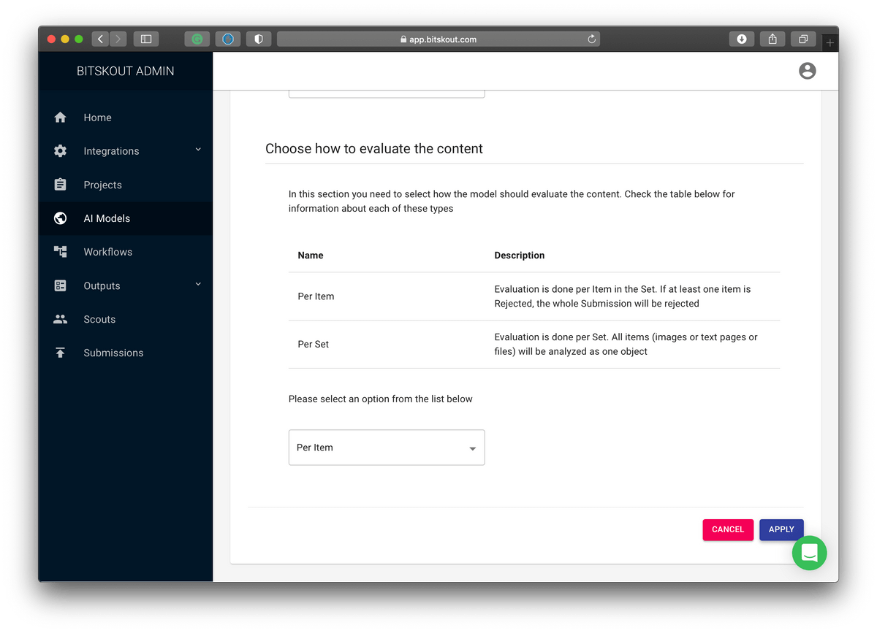Image resolution: width=877 pixels, height=633 pixels.
Task: Click the Name column header
Action: [311, 256]
